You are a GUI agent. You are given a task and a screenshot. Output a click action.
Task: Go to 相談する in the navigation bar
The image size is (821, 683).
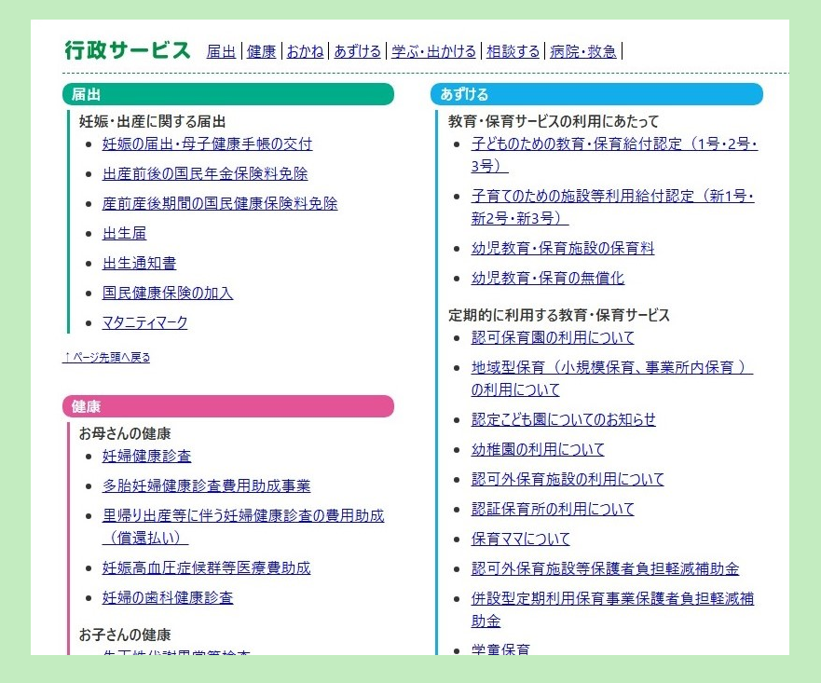click(x=513, y=51)
